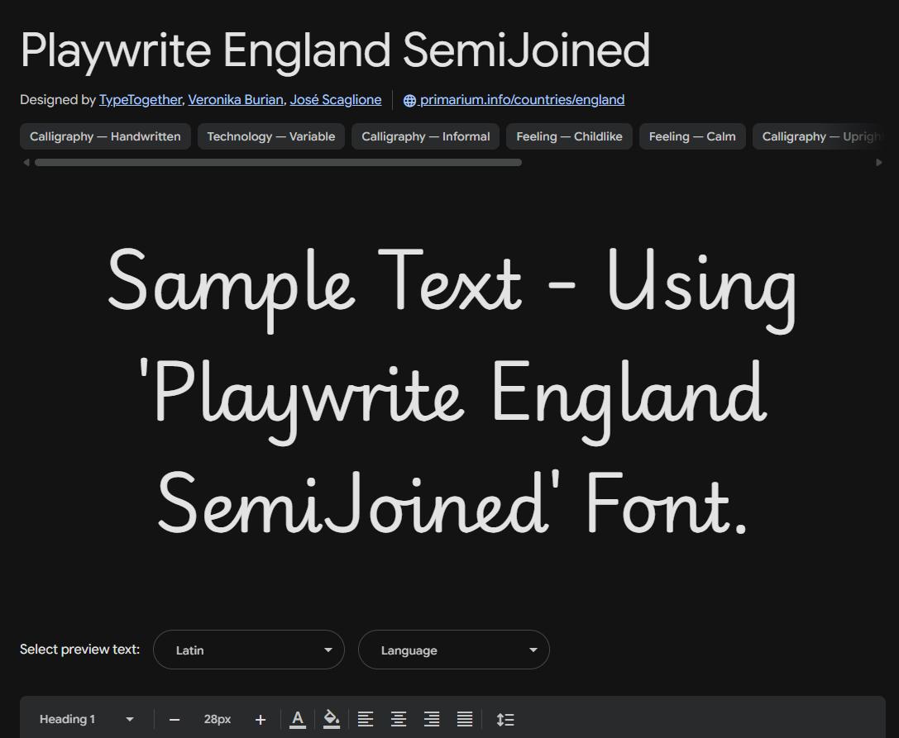Click the globe icon beside primarium link
This screenshot has width=899, height=738.
[409, 101]
